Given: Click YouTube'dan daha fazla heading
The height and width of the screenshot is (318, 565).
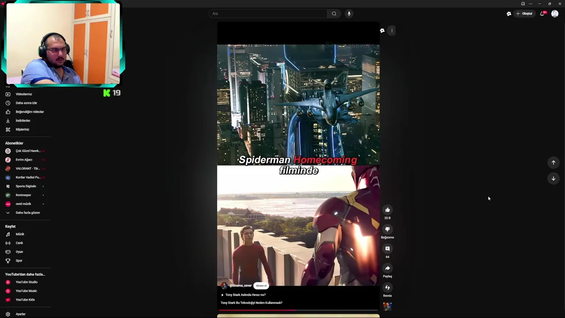Looking at the screenshot, I should (x=25, y=274).
